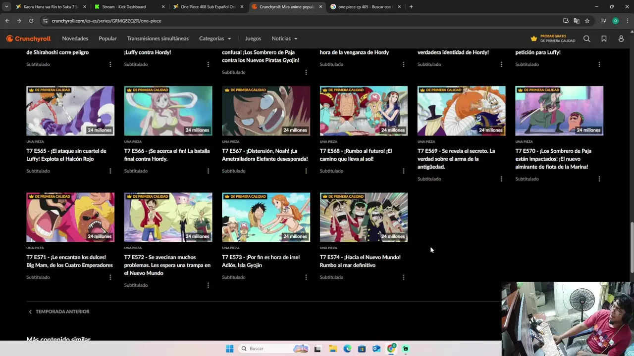Open options menu for episode E574
This screenshot has width=634, height=356.
(403, 277)
